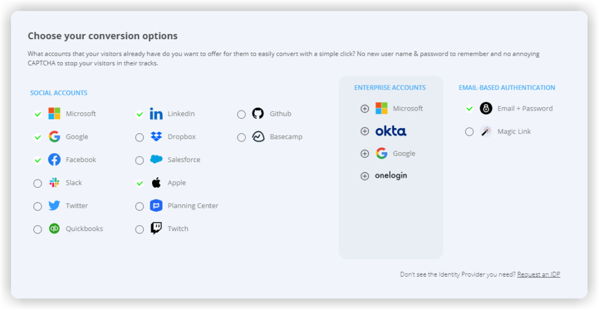Click the Twitter bird icon

click(54, 205)
